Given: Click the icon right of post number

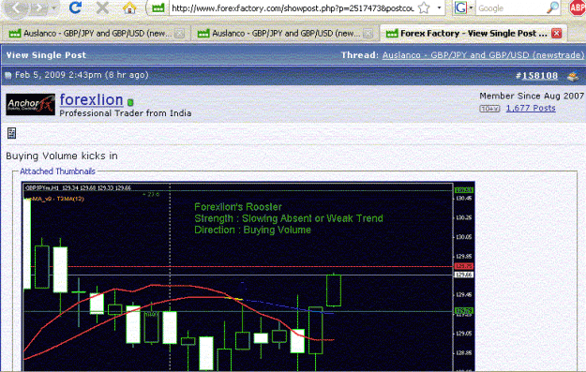Looking at the screenshot, I should tap(573, 76).
